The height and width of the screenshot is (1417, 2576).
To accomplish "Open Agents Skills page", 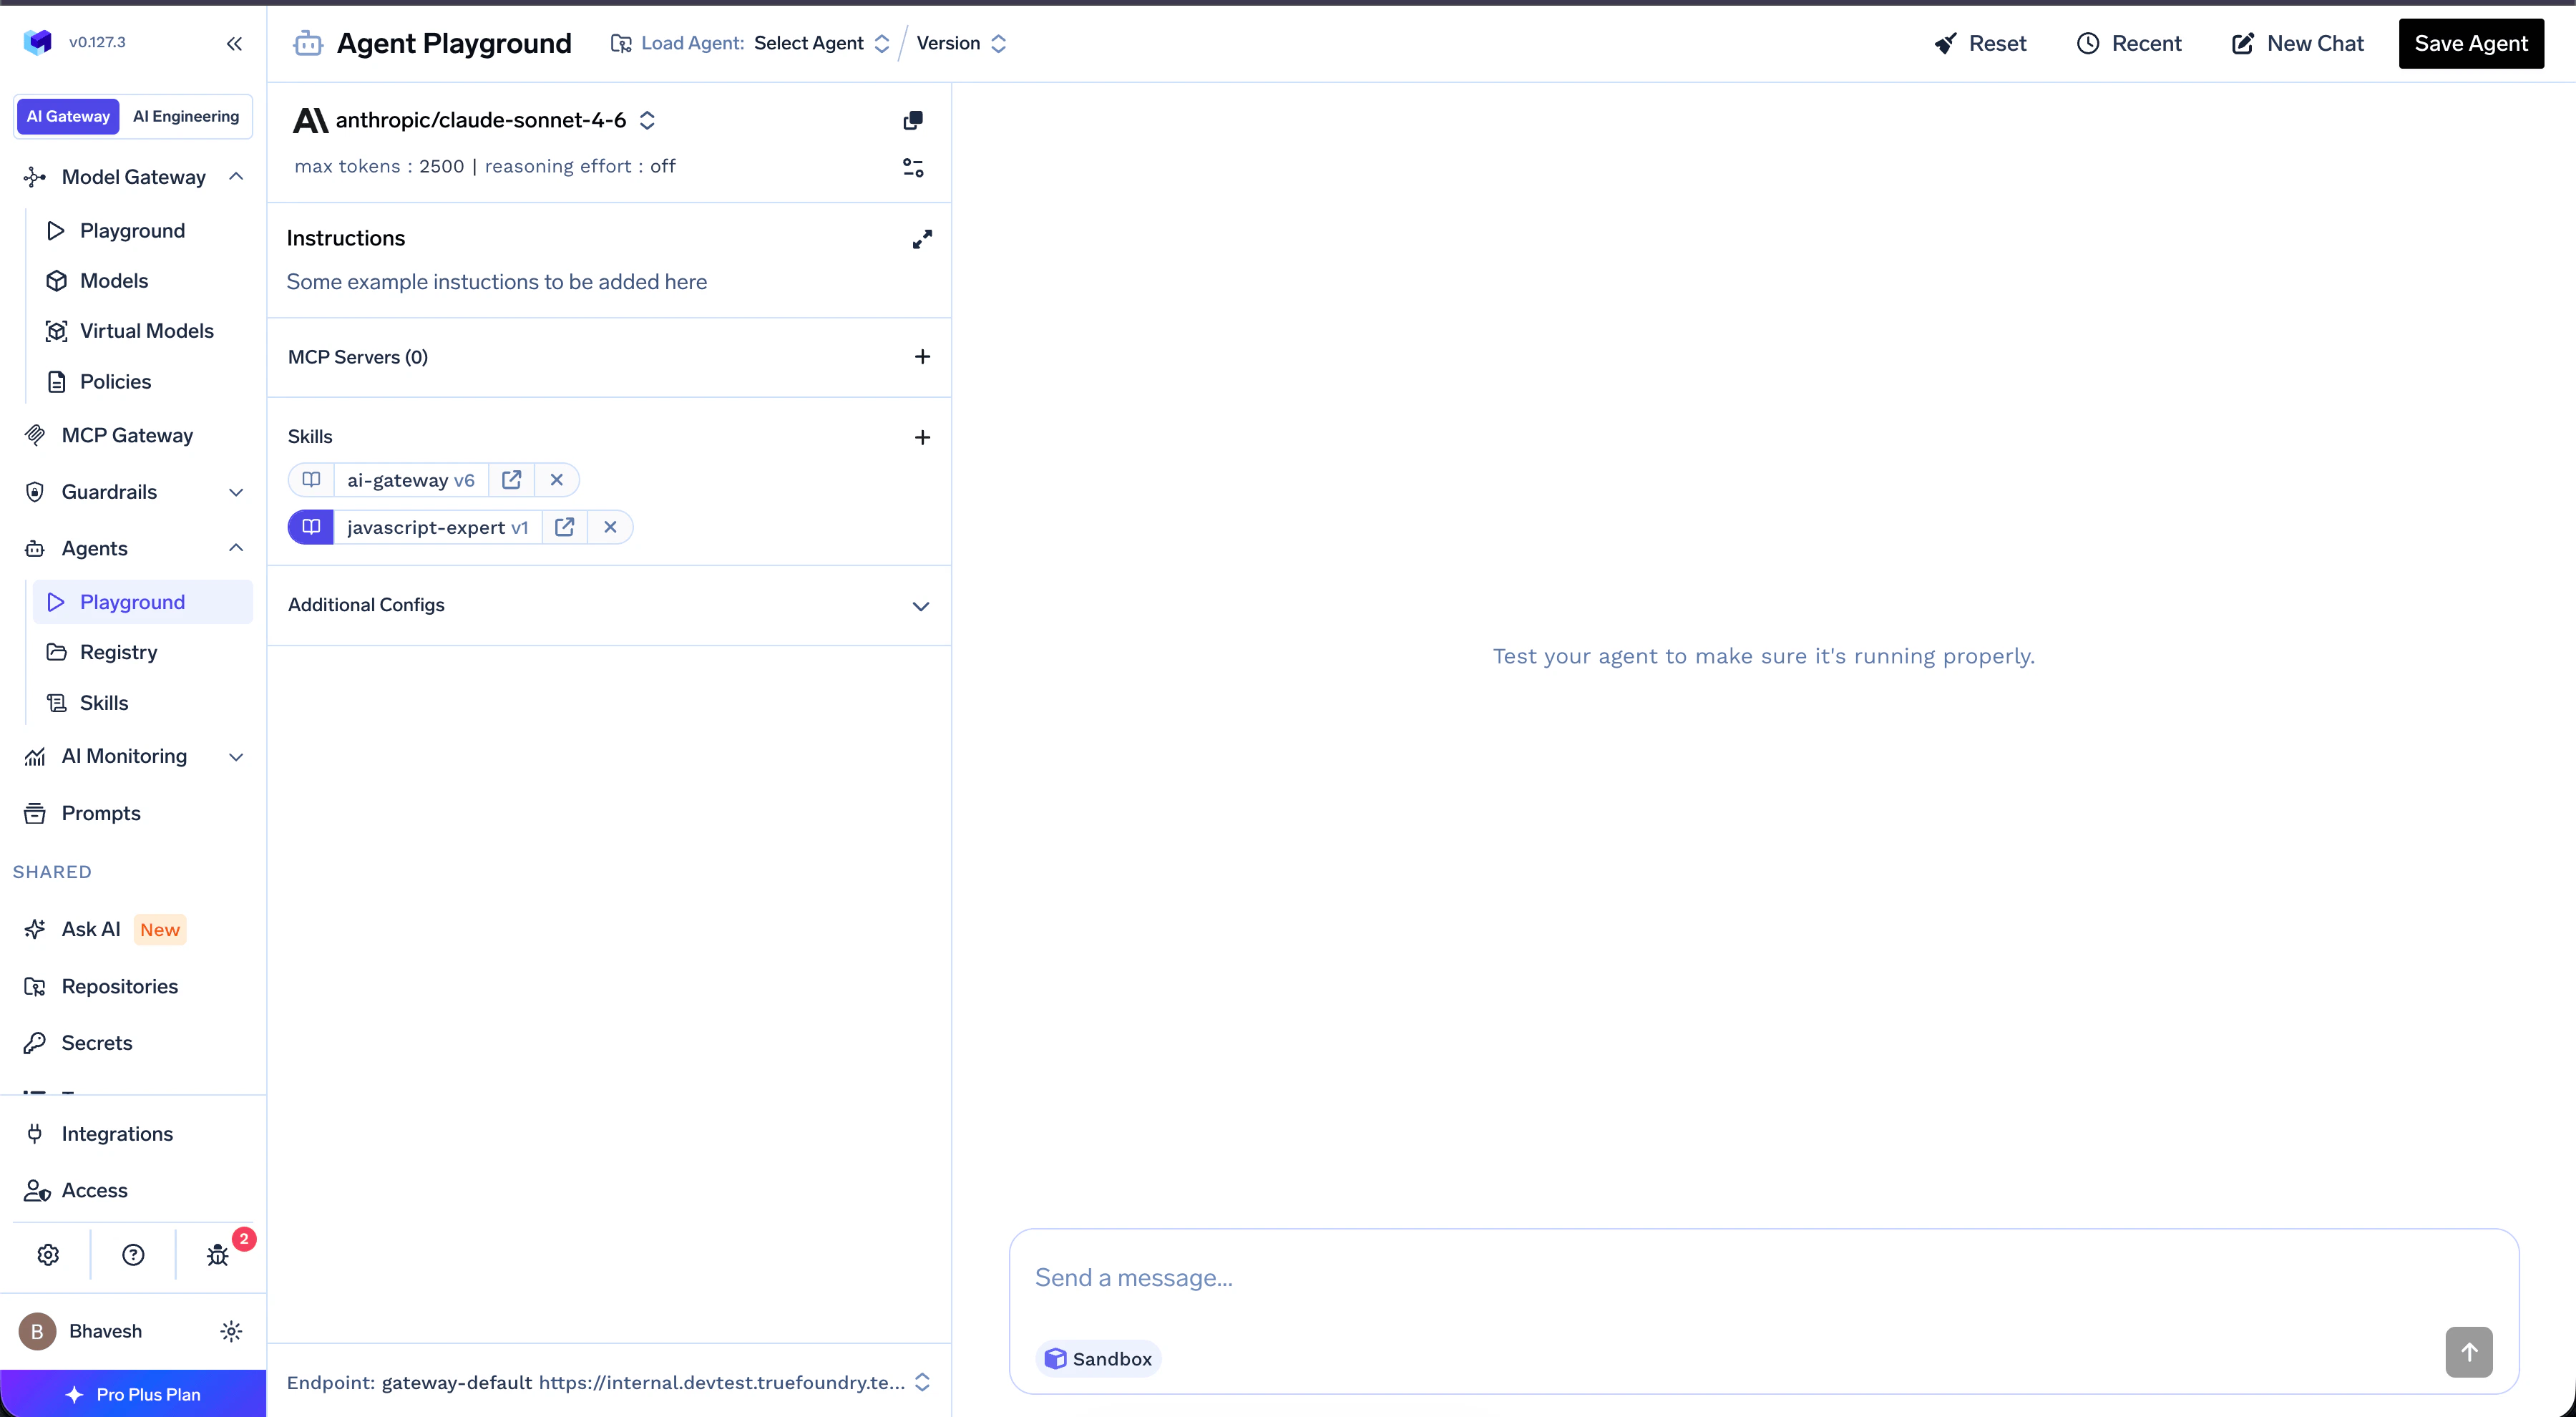I will 143,703.
